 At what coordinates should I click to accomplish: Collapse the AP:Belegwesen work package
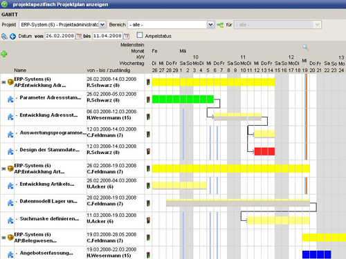tap(3, 238)
